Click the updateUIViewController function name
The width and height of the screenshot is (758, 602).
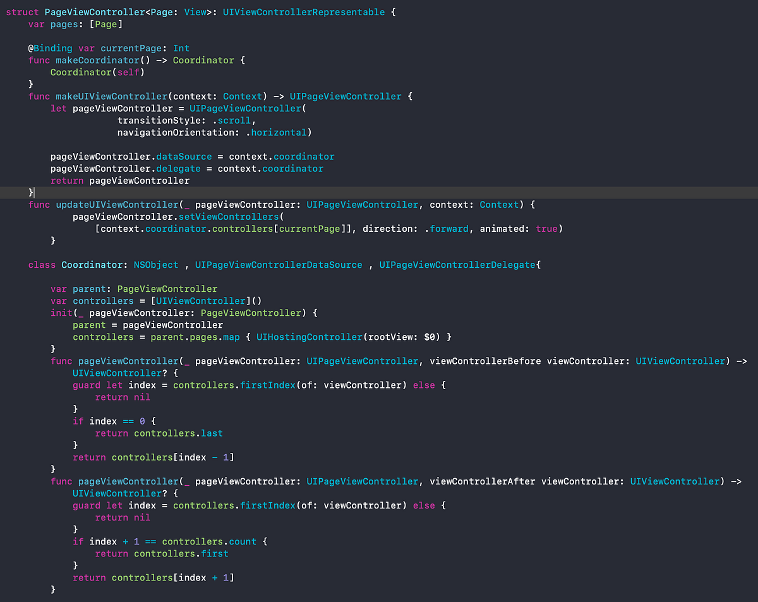click(x=114, y=204)
